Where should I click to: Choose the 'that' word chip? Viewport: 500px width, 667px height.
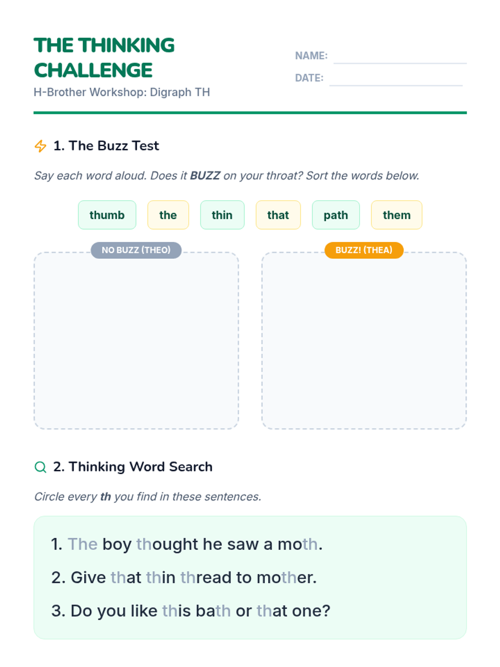pos(278,215)
